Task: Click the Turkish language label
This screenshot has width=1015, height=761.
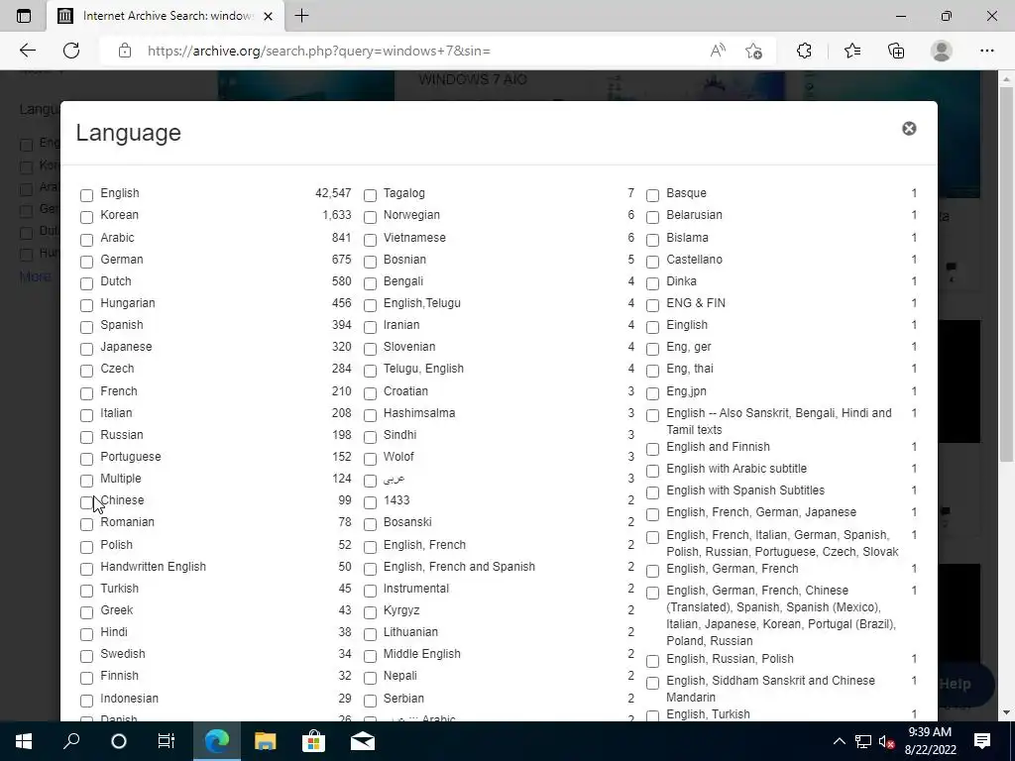Action: [119, 589]
